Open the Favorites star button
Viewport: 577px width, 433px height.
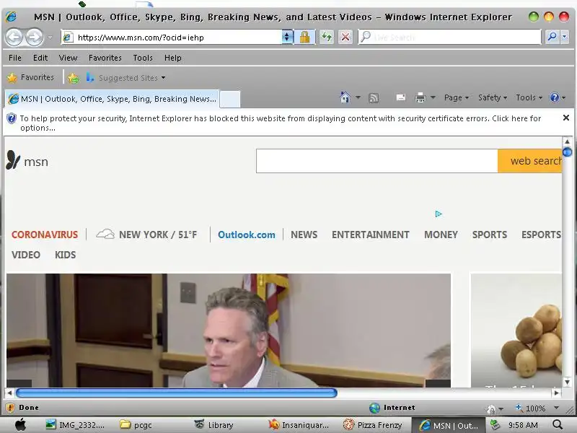(30, 77)
